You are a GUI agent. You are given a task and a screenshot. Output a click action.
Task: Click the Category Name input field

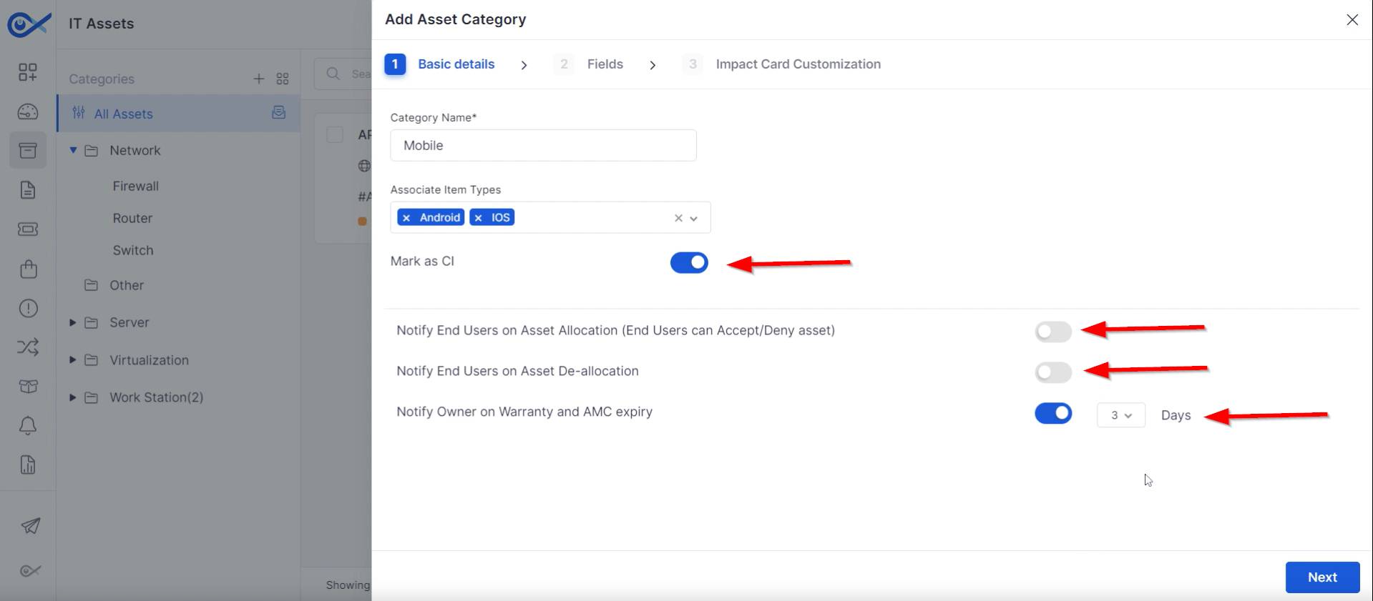pos(543,145)
